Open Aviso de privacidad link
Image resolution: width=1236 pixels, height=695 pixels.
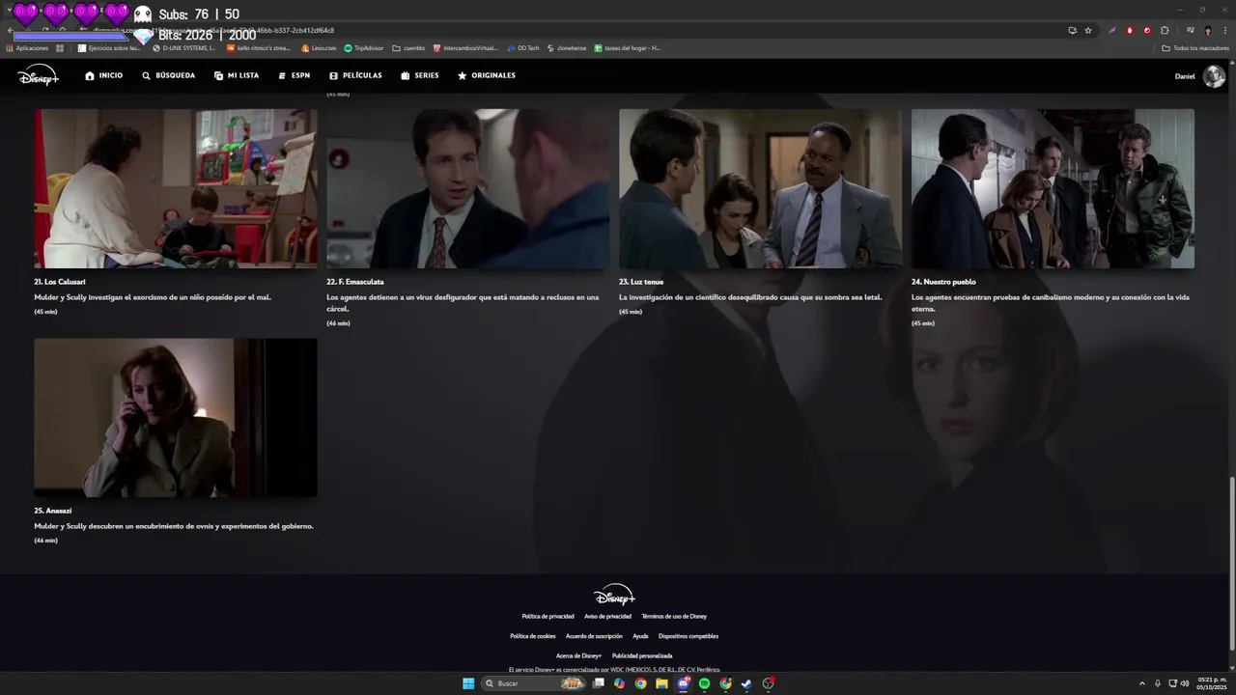coord(607,616)
